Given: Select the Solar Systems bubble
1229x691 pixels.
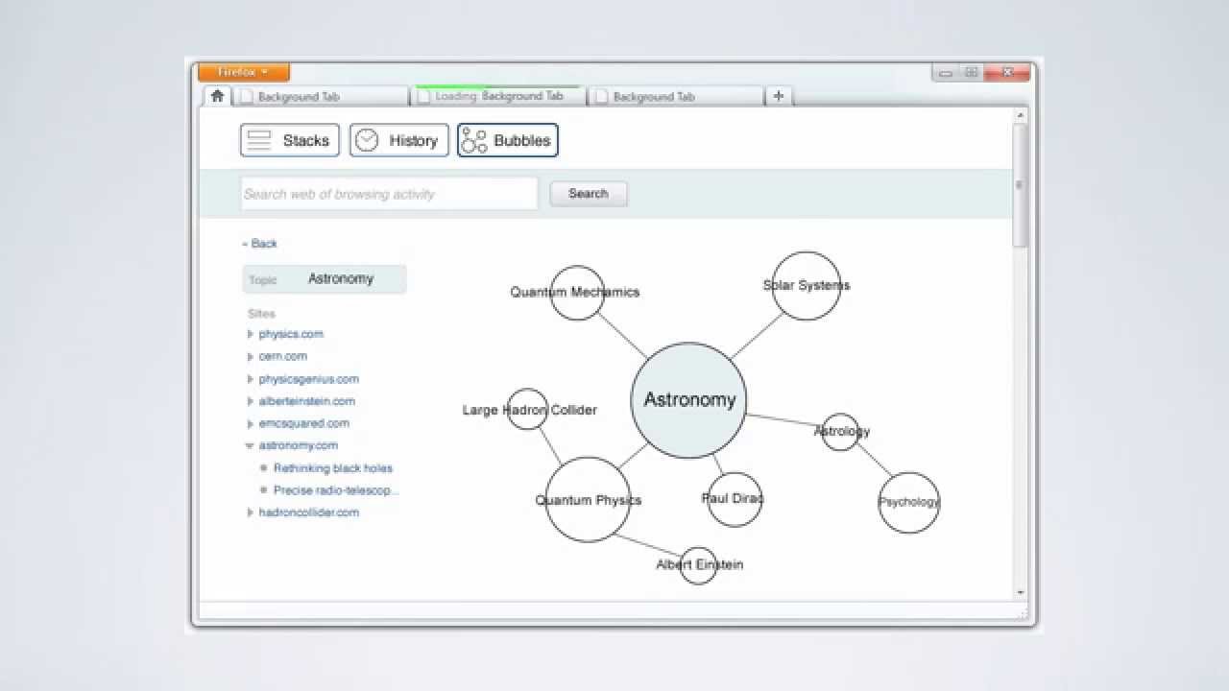Looking at the screenshot, I should [x=807, y=286].
